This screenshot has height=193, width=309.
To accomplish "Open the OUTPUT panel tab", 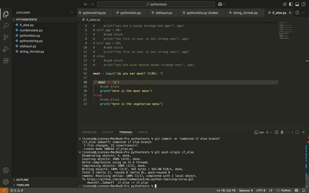I will click(108, 132).
